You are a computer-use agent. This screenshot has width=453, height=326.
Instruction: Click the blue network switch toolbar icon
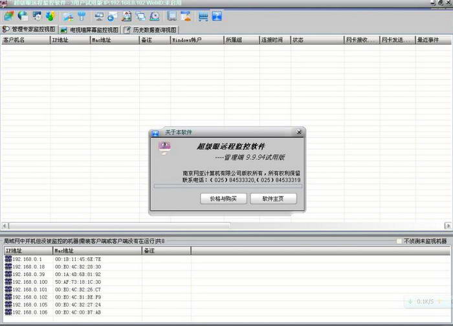203,16
